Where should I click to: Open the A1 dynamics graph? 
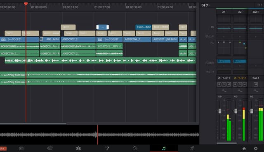pos(224,19)
